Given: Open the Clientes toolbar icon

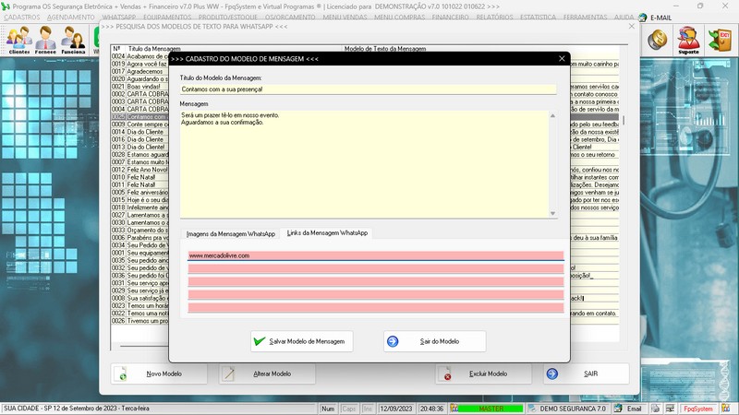Looking at the screenshot, I should click(x=19, y=40).
